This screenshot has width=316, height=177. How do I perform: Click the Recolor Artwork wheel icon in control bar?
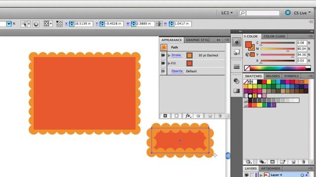pos(36,24)
